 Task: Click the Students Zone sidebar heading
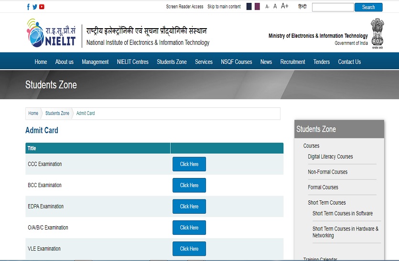tap(316, 129)
